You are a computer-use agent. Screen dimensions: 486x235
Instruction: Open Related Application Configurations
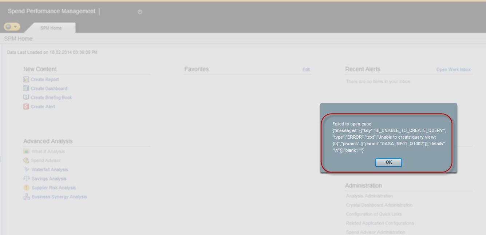(380, 223)
